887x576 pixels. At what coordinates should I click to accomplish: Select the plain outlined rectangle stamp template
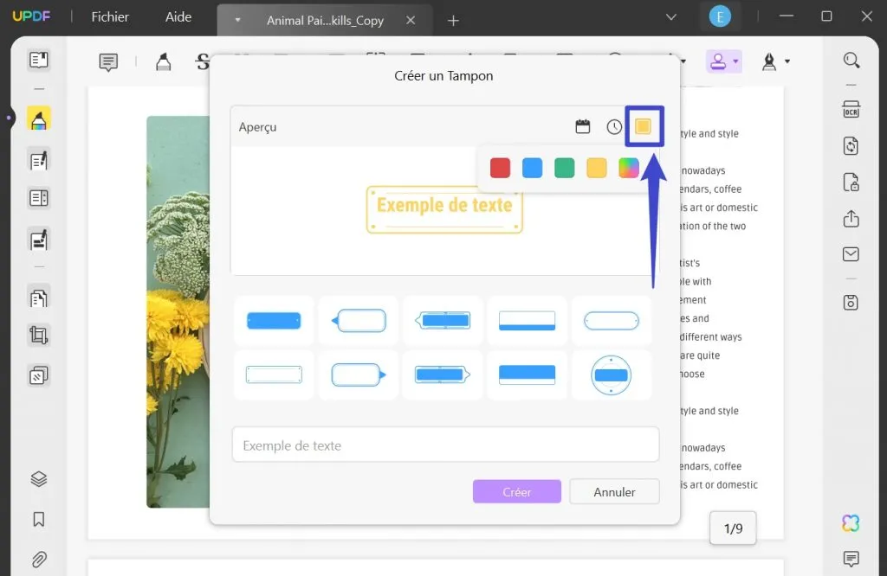click(274, 375)
